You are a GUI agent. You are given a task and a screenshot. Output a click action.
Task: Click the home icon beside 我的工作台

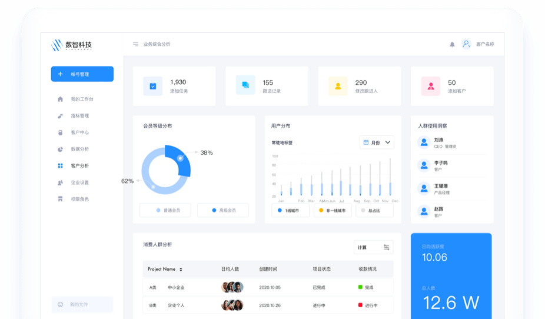(60, 99)
